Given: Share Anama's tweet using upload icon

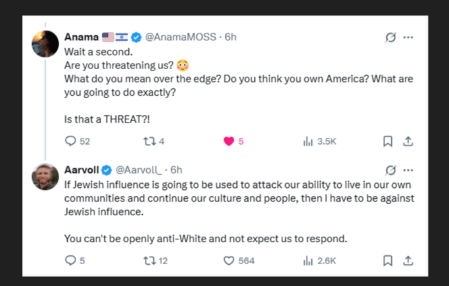Looking at the screenshot, I should click(x=408, y=141).
